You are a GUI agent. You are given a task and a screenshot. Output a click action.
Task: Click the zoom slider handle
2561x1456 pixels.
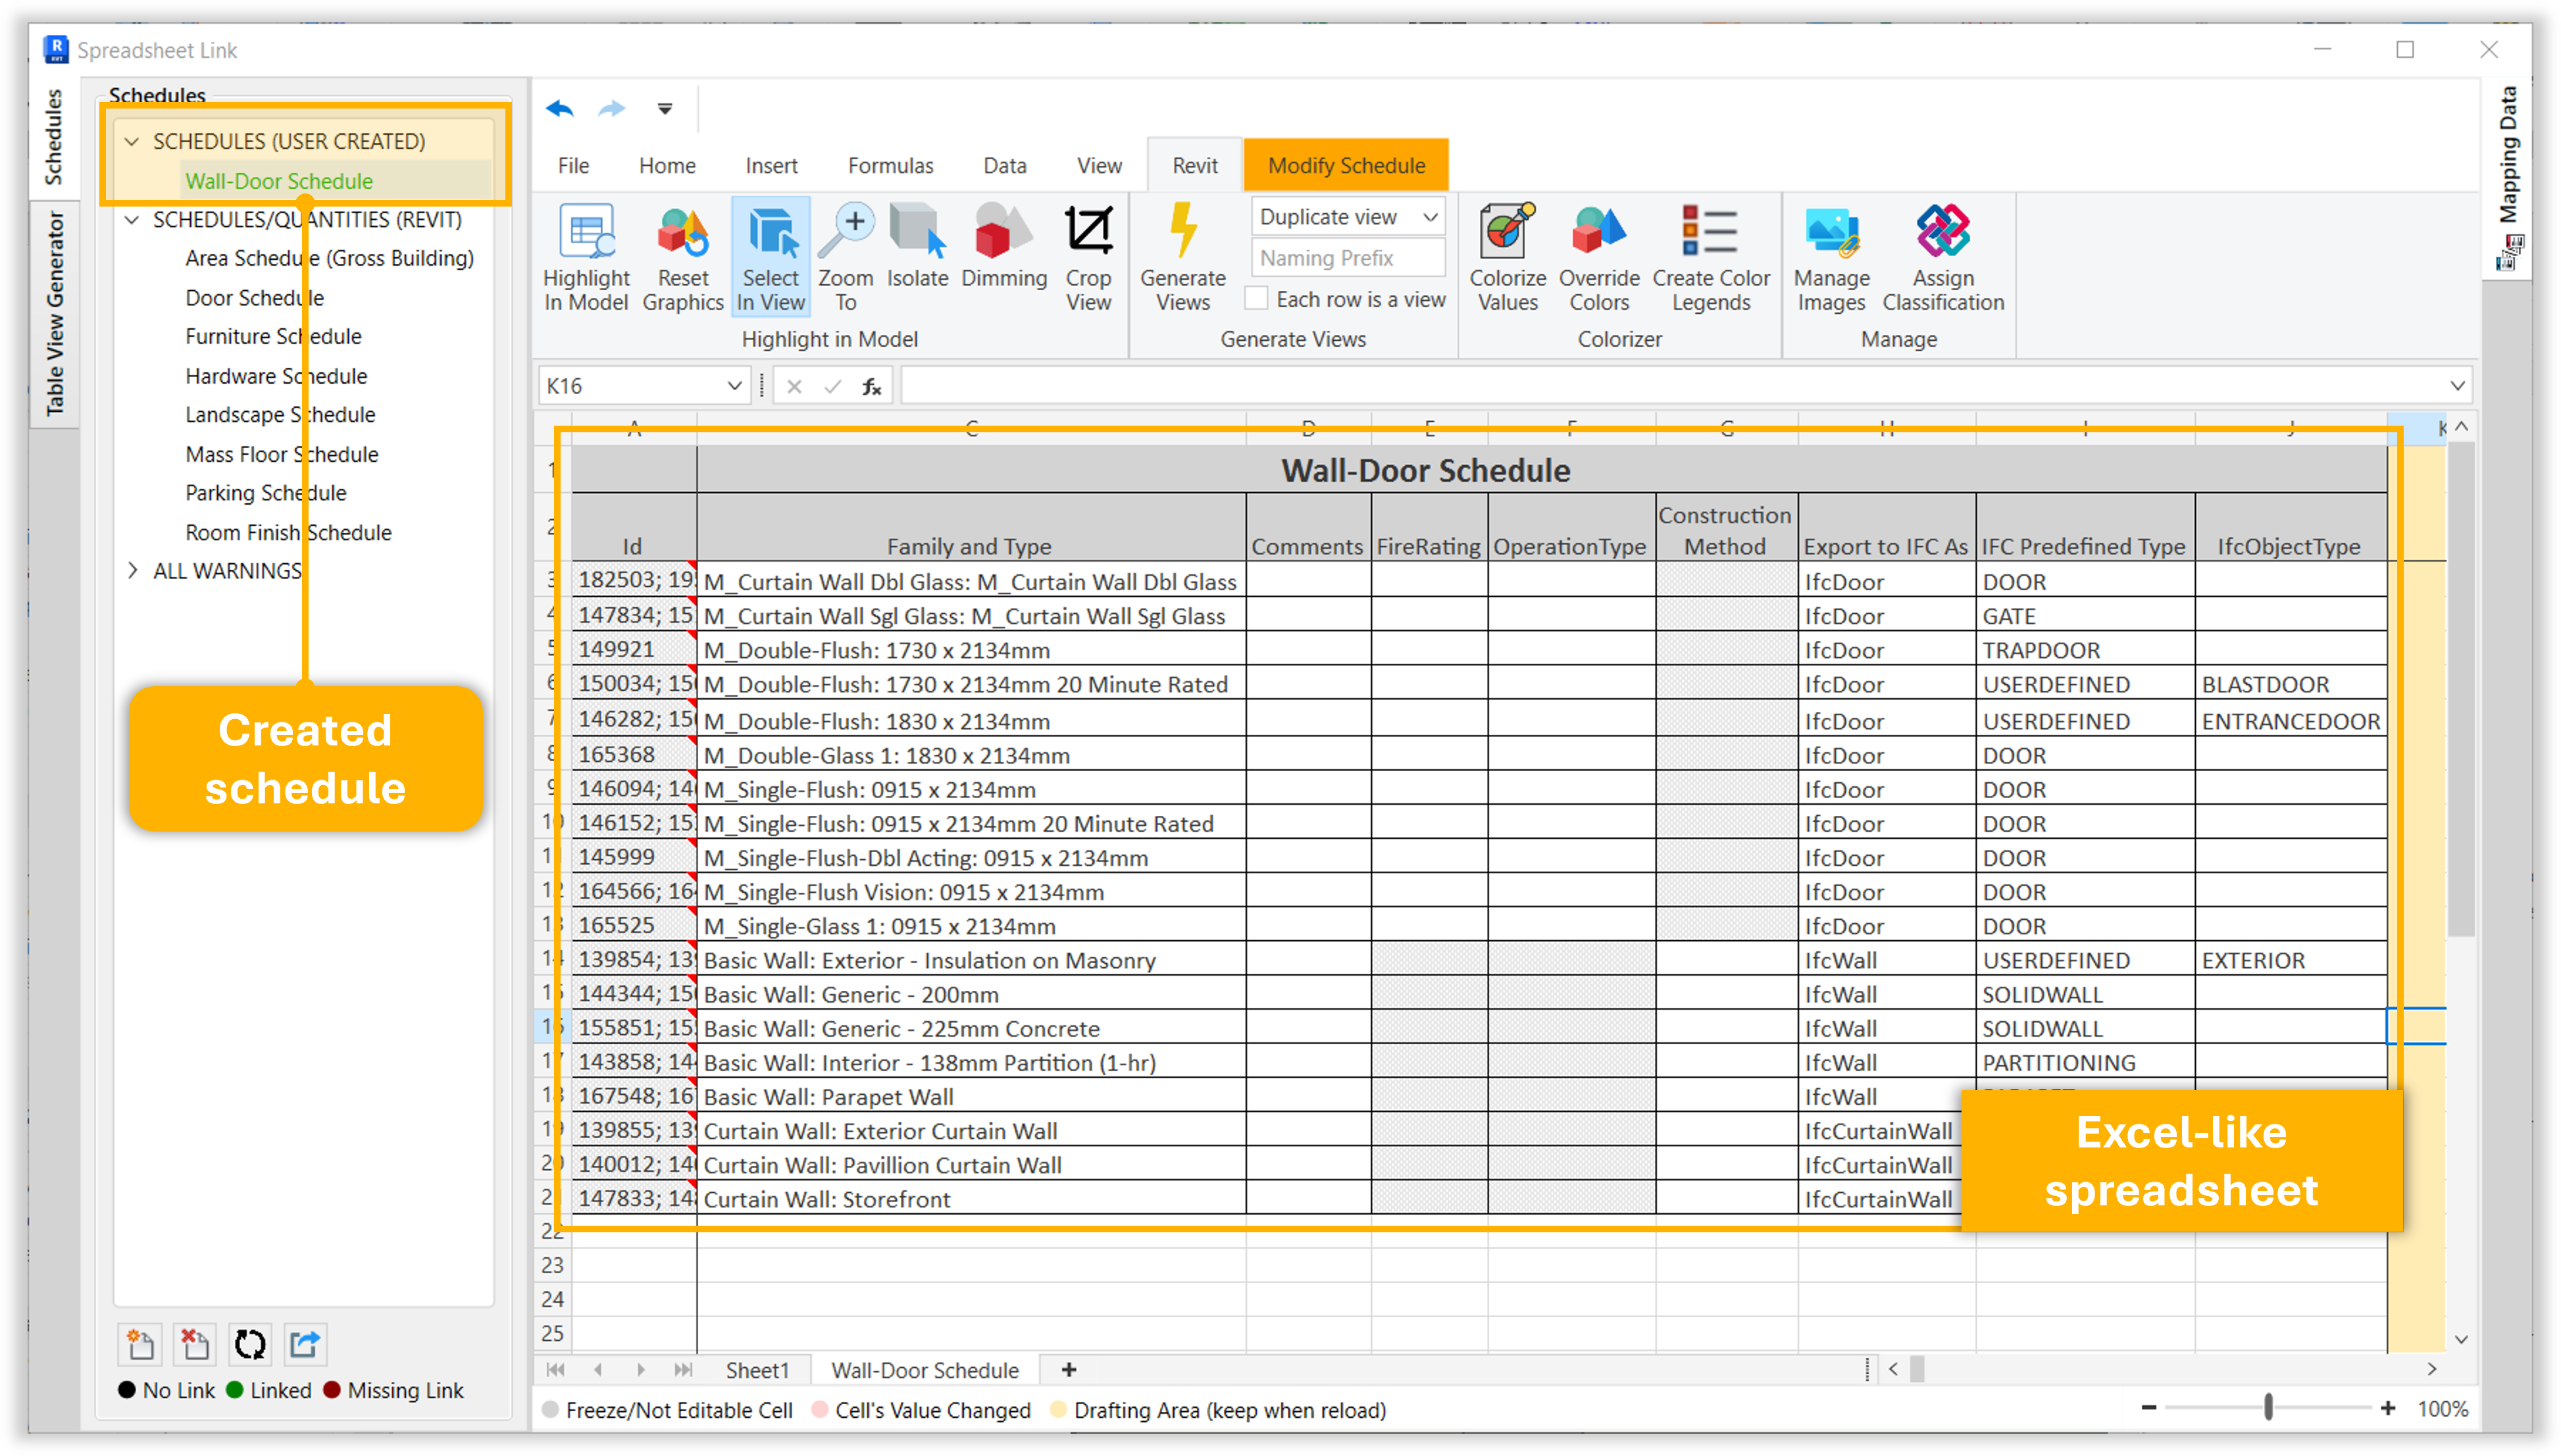tap(2268, 1408)
